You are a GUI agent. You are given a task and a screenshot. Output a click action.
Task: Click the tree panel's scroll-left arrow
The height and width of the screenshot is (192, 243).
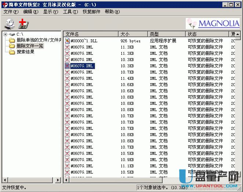[x=5, y=180]
